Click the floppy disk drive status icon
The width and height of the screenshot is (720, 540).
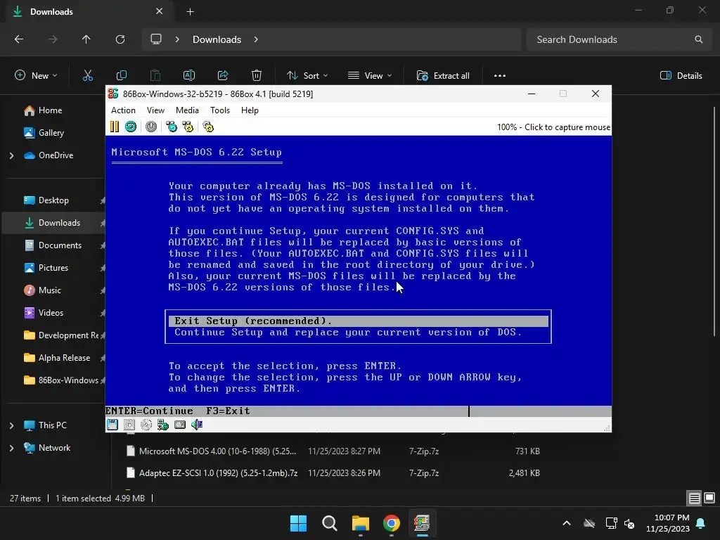(x=112, y=425)
